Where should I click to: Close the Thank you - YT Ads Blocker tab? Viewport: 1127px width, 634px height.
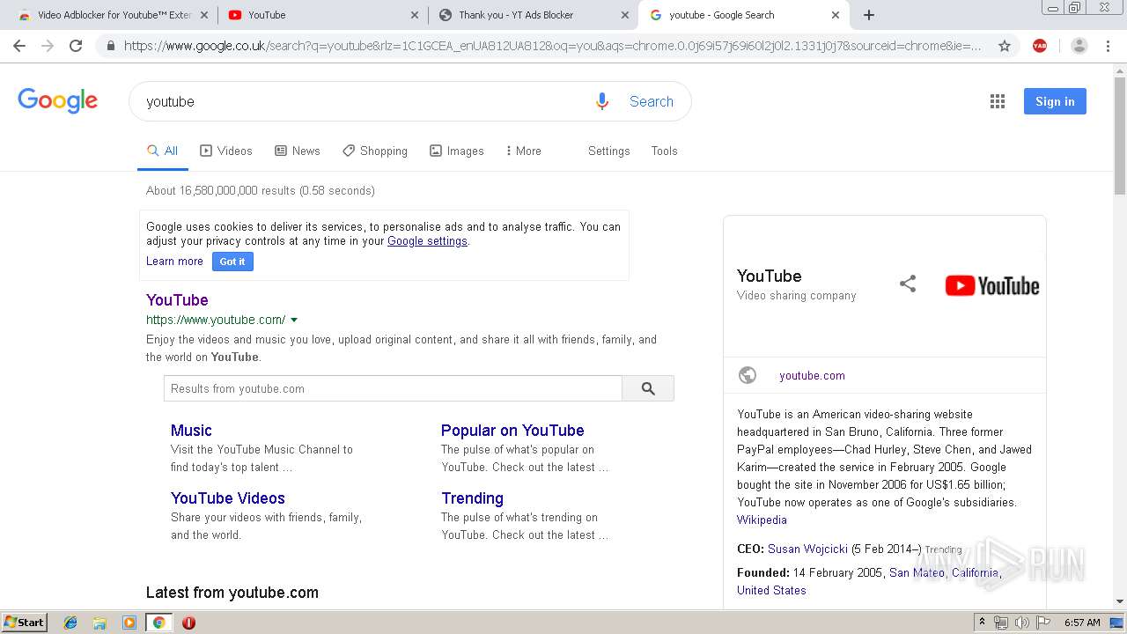coord(625,15)
